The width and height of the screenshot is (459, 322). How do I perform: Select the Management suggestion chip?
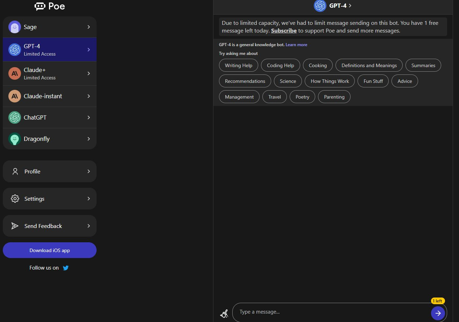239,97
